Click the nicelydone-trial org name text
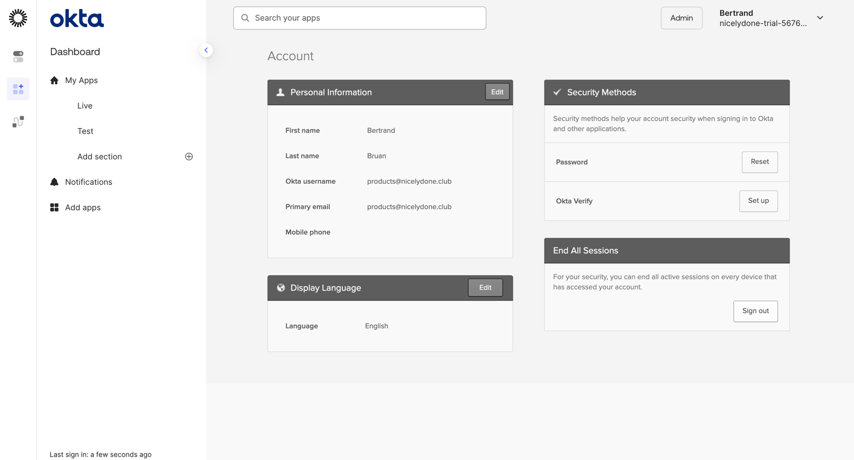854x460 pixels. click(x=763, y=23)
